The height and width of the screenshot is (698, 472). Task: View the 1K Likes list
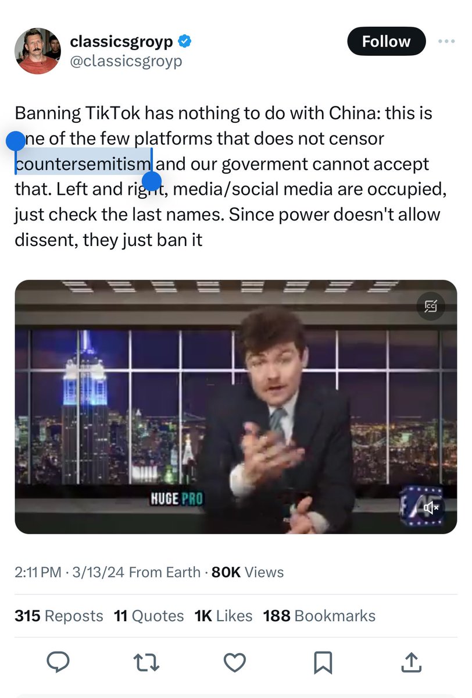[x=224, y=616]
